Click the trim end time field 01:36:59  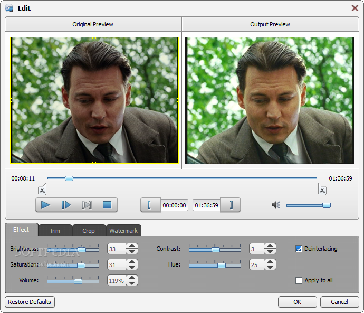click(206, 205)
